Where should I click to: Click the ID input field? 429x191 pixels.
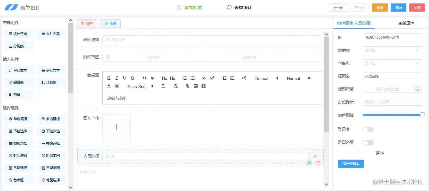[392, 37]
